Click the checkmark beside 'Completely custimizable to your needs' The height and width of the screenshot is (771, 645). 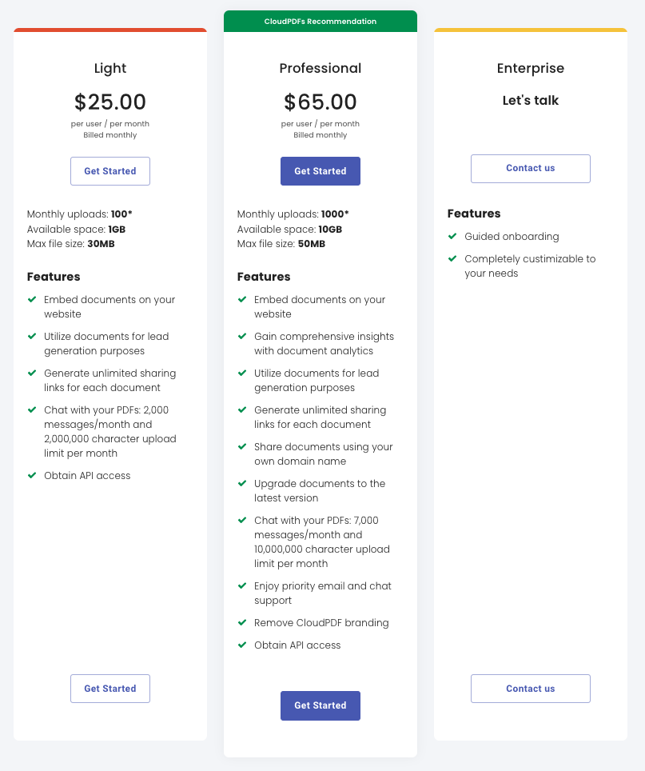452,259
